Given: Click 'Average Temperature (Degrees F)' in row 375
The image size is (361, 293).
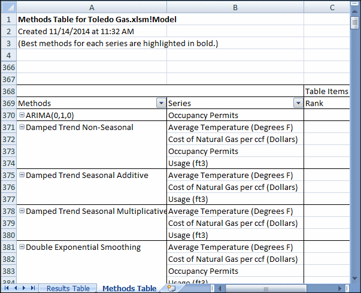Looking at the screenshot, I should [230, 175].
